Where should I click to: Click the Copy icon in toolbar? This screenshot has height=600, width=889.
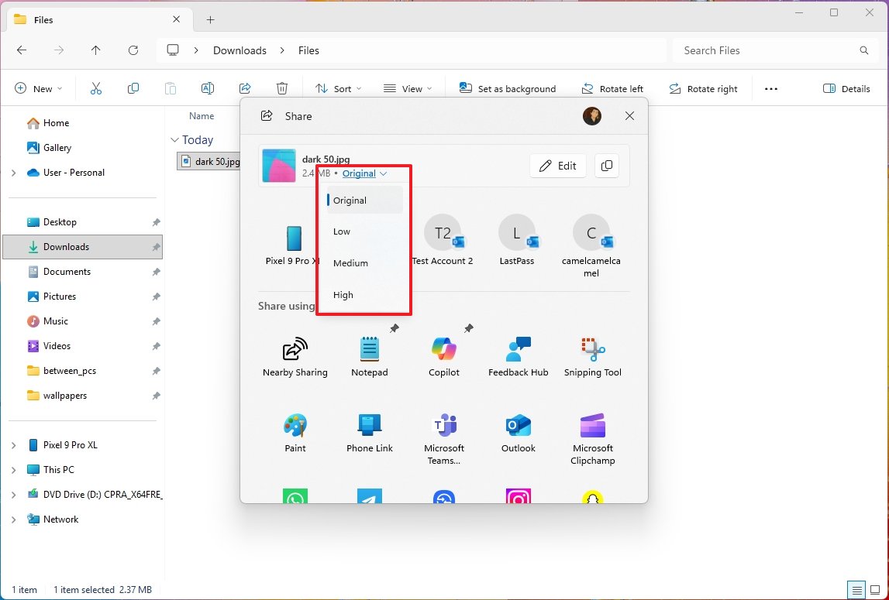pos(133,88)
